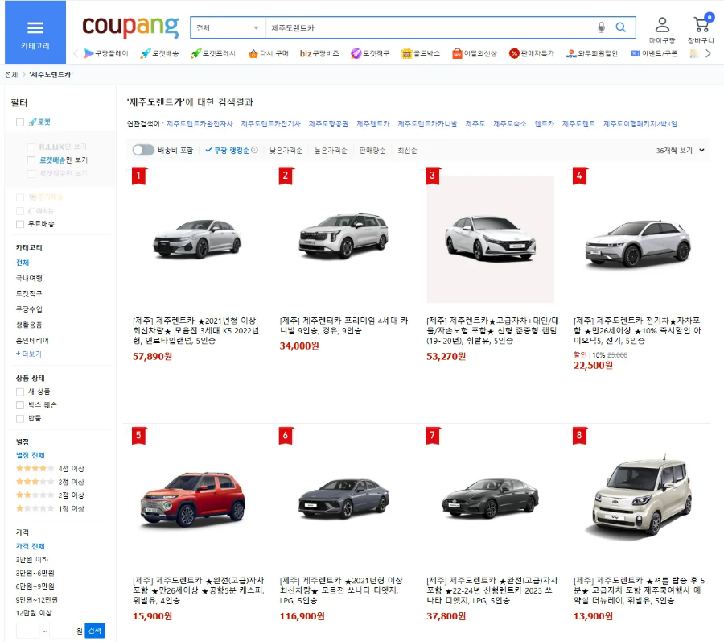Viewport: 724px width, 642px height.
Task: Sort results by 쿠팡 랭킹순
Action: 228,150
